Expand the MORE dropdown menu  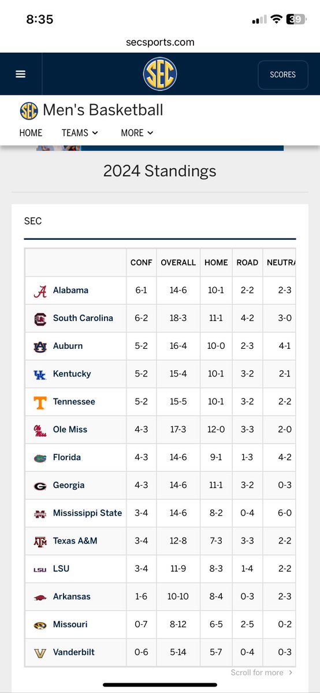pos(137,133)
